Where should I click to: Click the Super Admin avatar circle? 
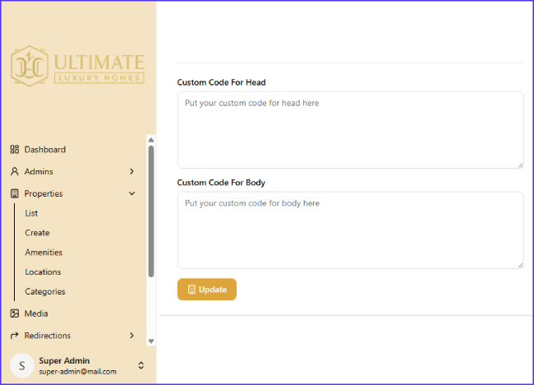tap(22, 365)
